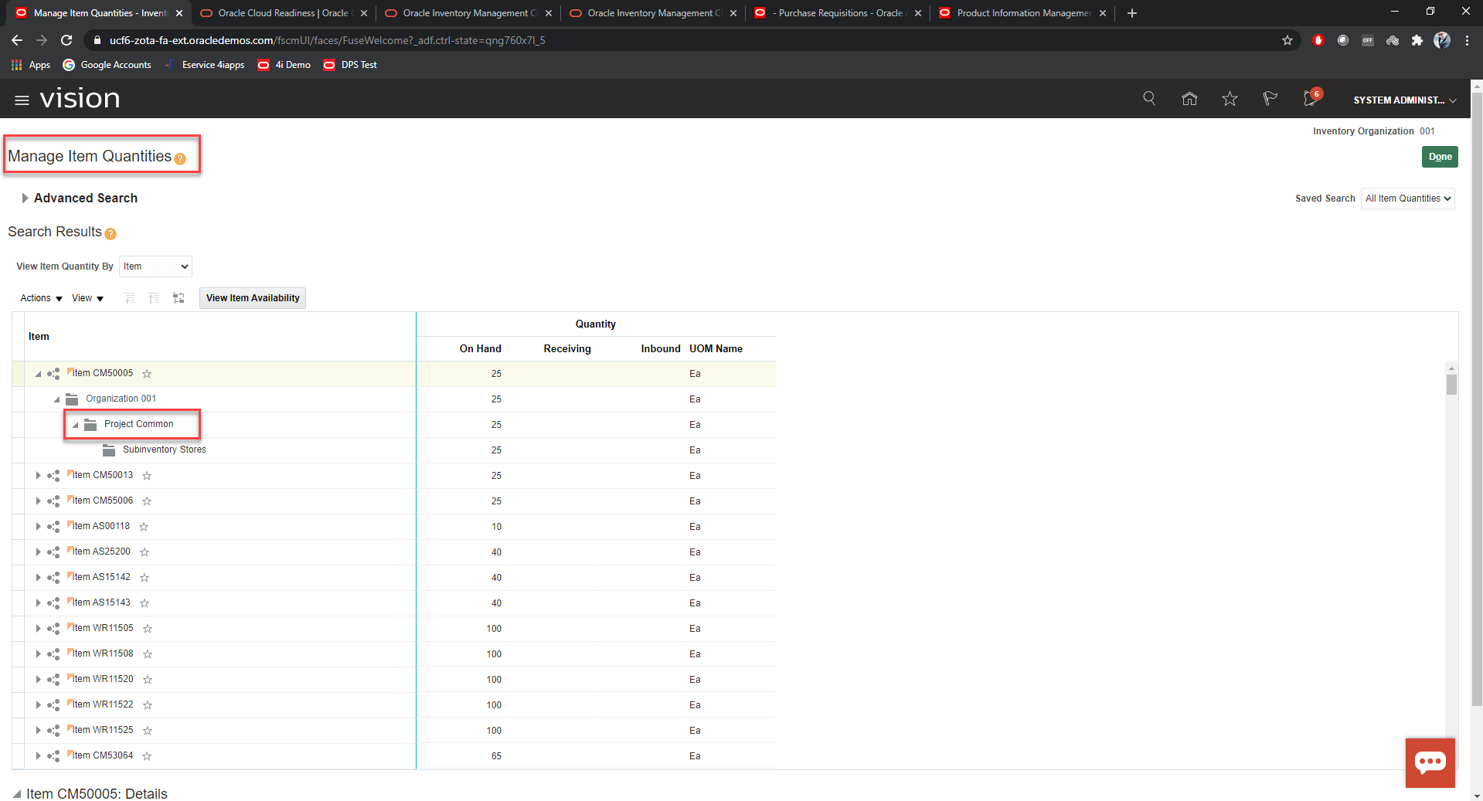Open the vision navigator hamburger menu
This screenshot has width=1483, height=801.
22,100
